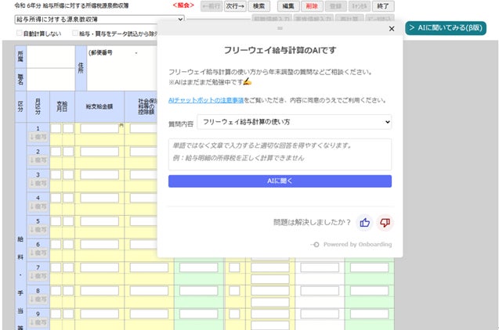Click the thumbs-down feedback icon
The width and height of the screenshot is (499, 330).
[385, 222]
